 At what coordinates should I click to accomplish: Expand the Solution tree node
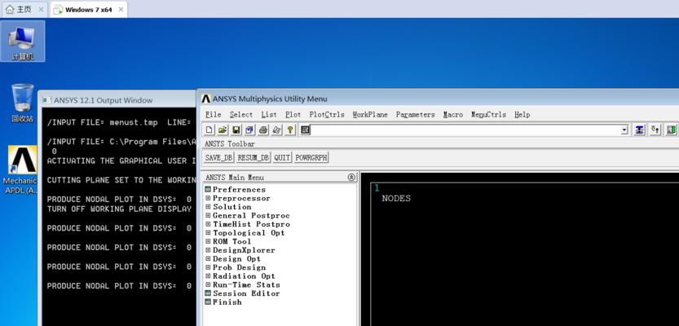click(x=208, y=207)
